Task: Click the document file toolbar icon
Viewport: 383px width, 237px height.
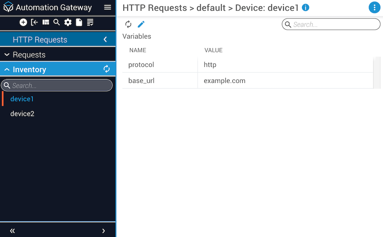Action: click(x=79, y=22)
